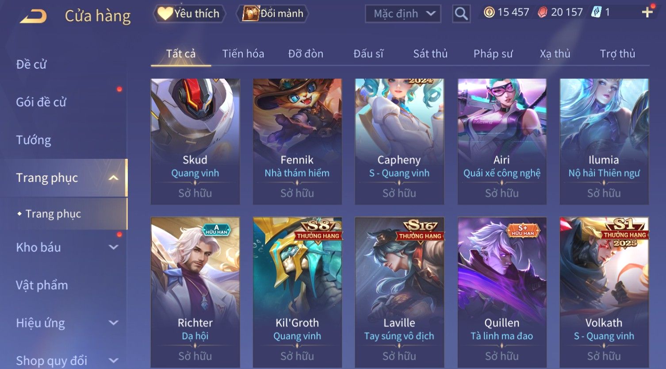The width and height of the screenshot is (666, 369).
Task: Open Đổi mảnh chest exchange button
Action: tap(273, 14)
